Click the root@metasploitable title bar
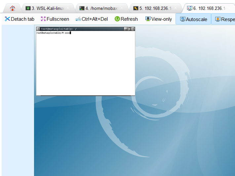Screen dimensions: 235x176 tap(82, 29)
